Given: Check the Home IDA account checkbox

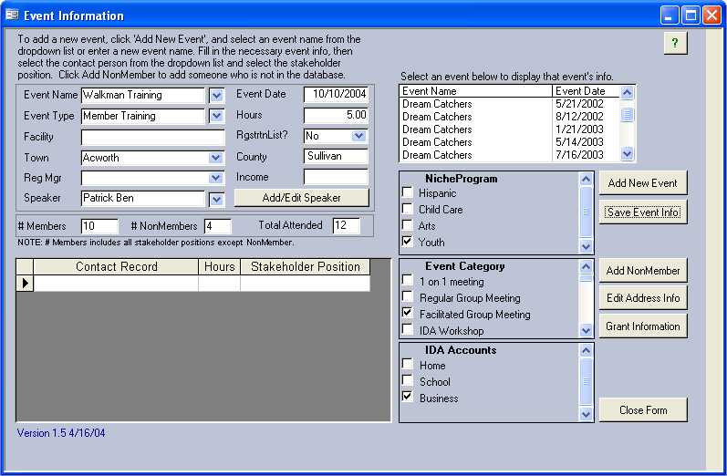Looking at the screenshot, I should (407, 366).
